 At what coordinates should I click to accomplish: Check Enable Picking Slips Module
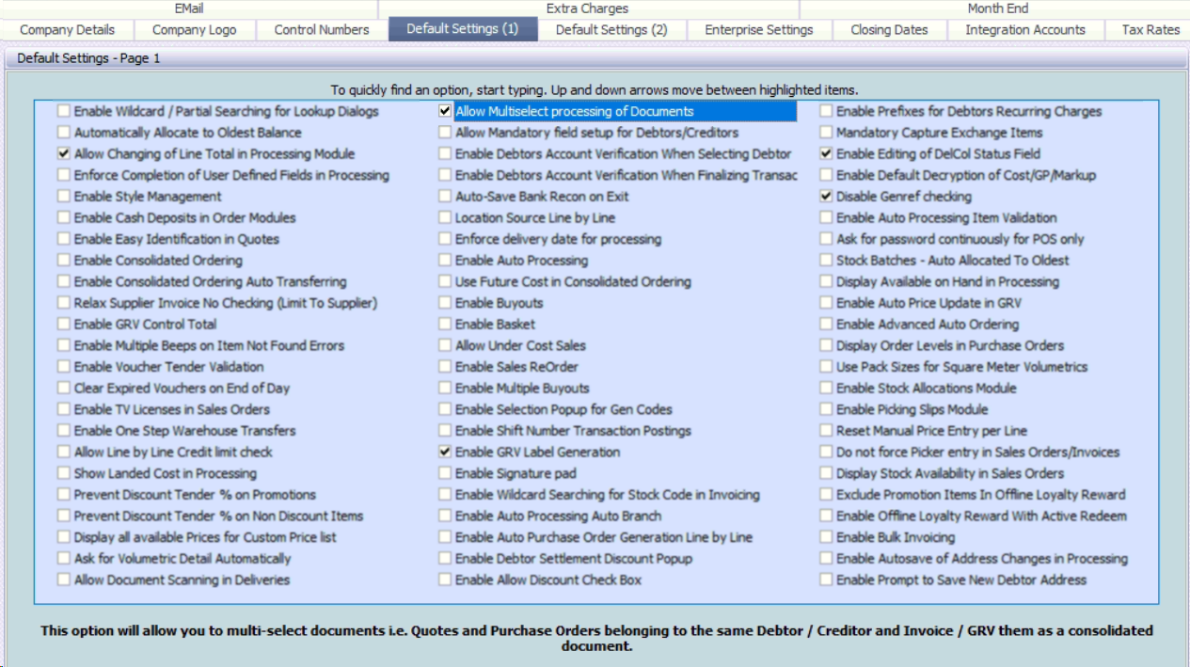[826, 409]
